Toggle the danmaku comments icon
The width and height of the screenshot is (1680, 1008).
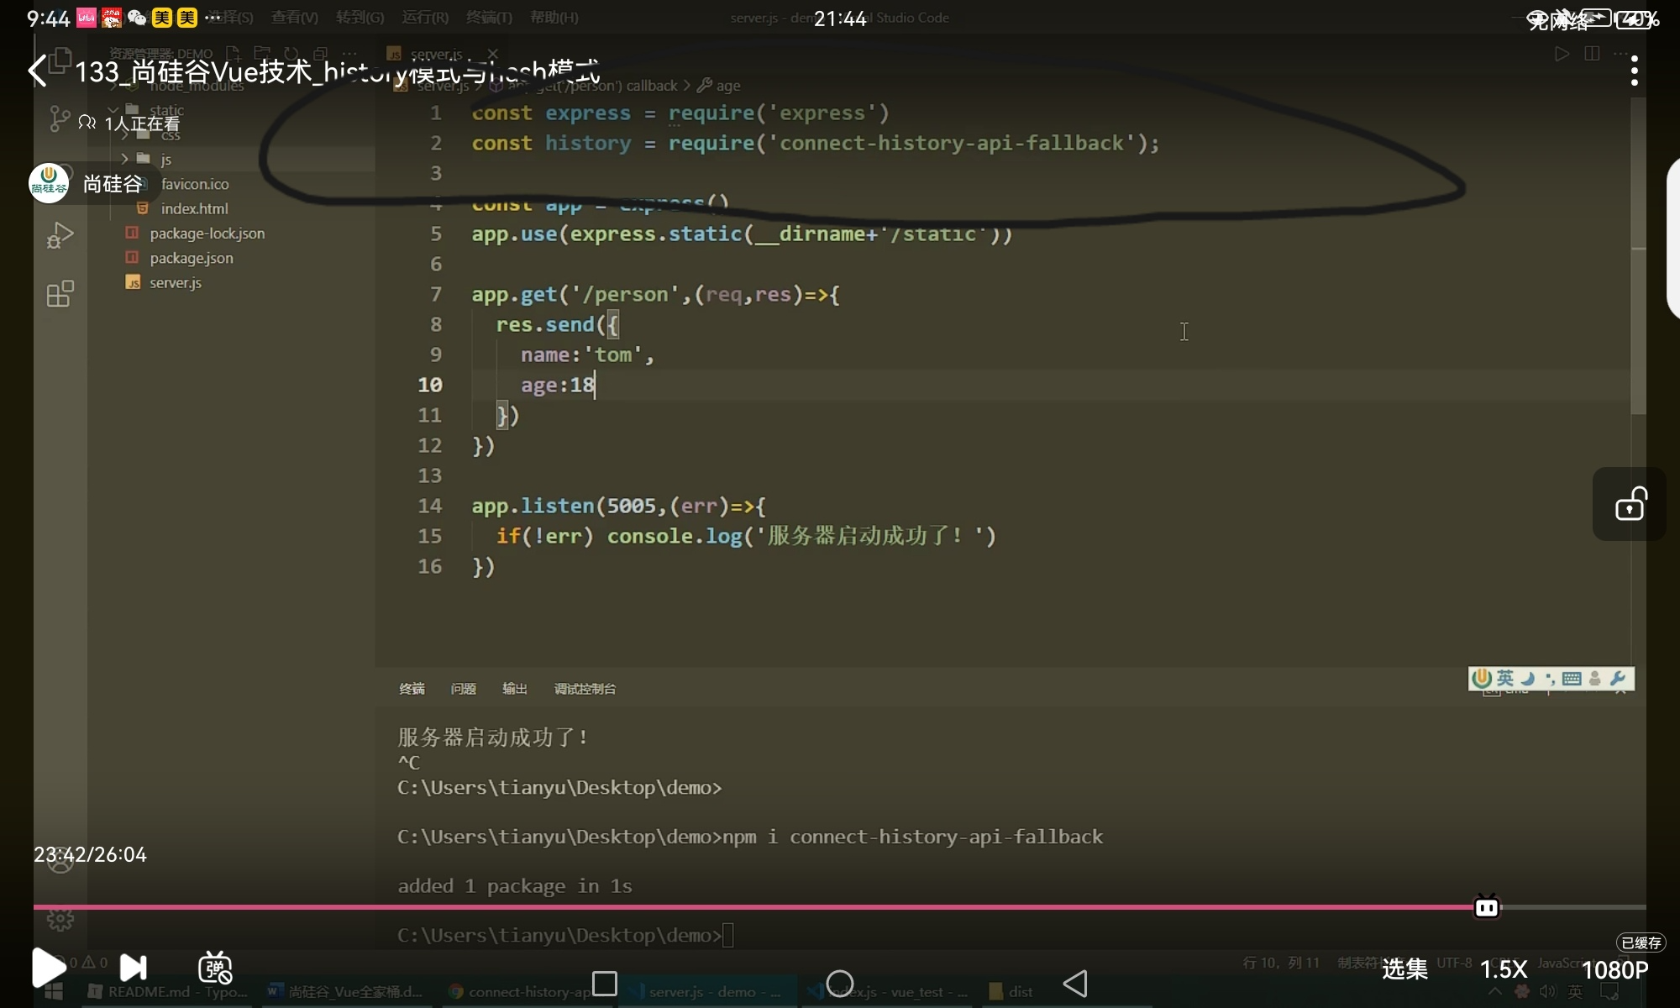pyautogui.click(x=215, y=968)
